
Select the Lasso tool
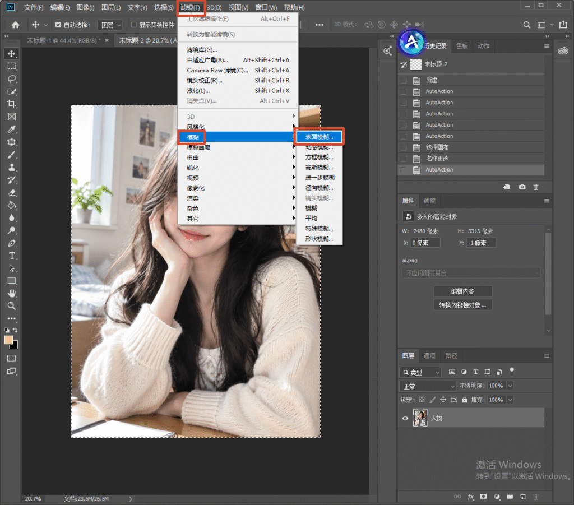click(12, 78)
